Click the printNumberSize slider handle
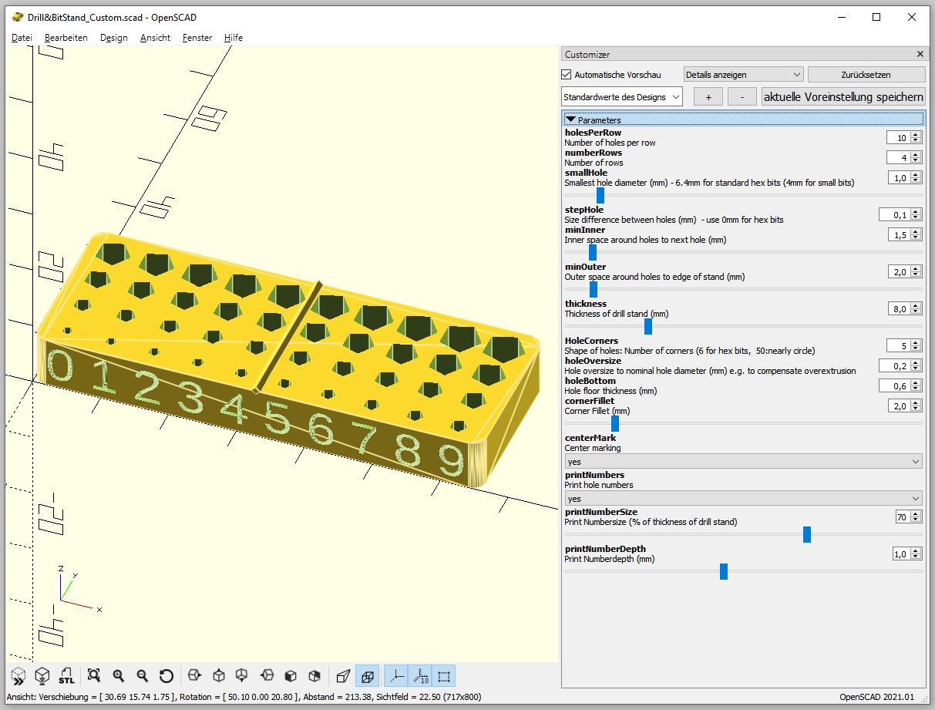 [807, 534]
